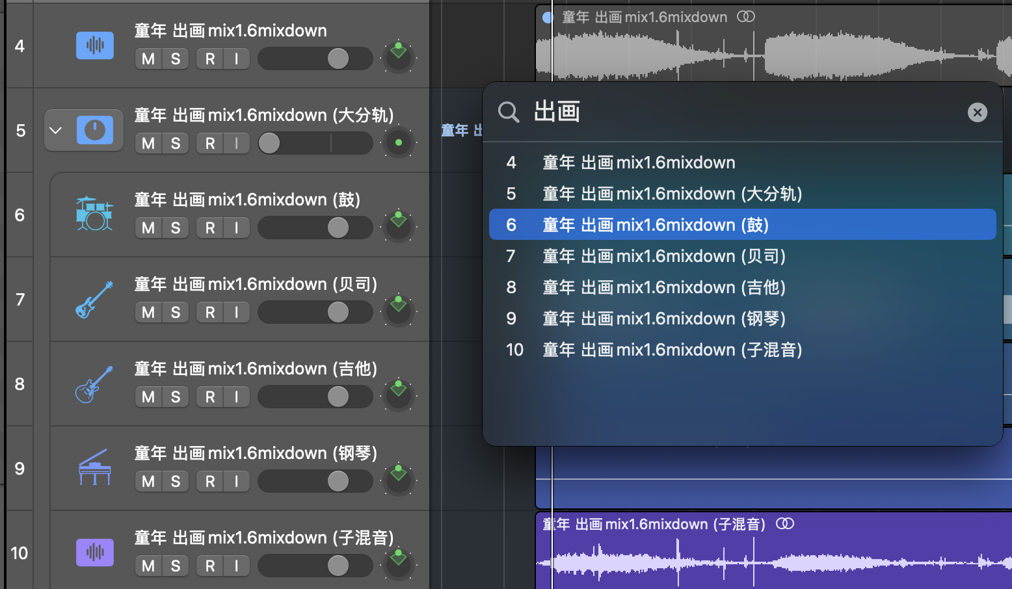Click the magnifying glass search icon

coord(509,112)
